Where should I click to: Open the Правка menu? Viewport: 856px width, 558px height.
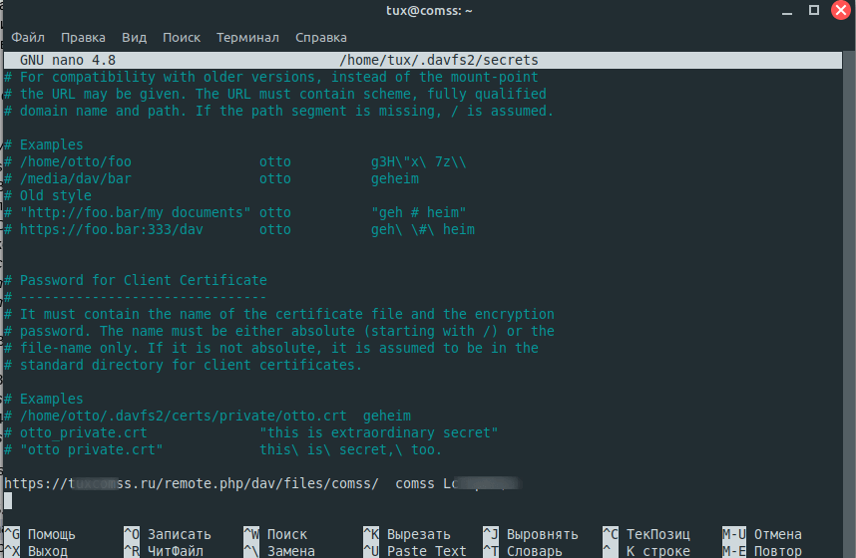83,37
